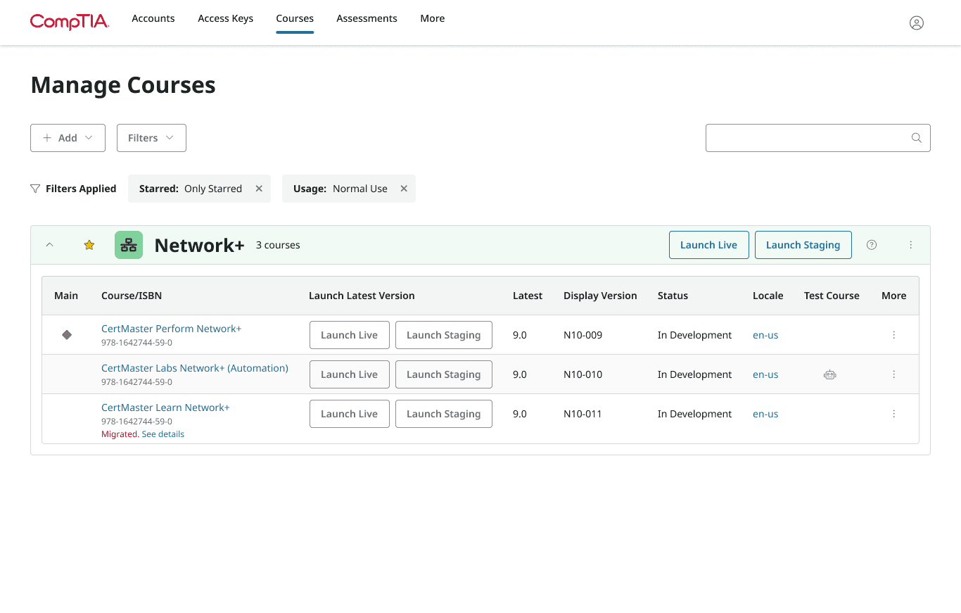Click See details for migrated course

click(x=163, y=434)
